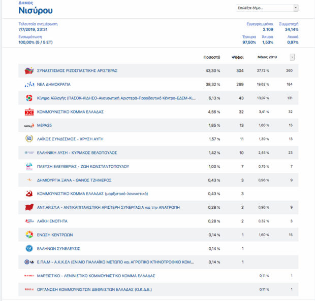
Task: Open ΚΚΕ (μαρξιστικό-λενινιστικό) party link
Action: (92, 194)
